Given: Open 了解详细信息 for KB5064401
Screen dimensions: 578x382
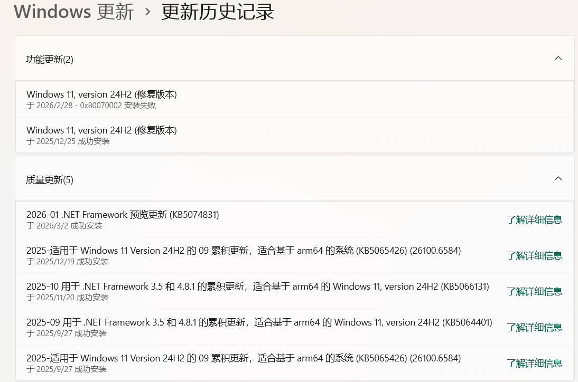Looking at the screenshot, I should tap(534, 327).
